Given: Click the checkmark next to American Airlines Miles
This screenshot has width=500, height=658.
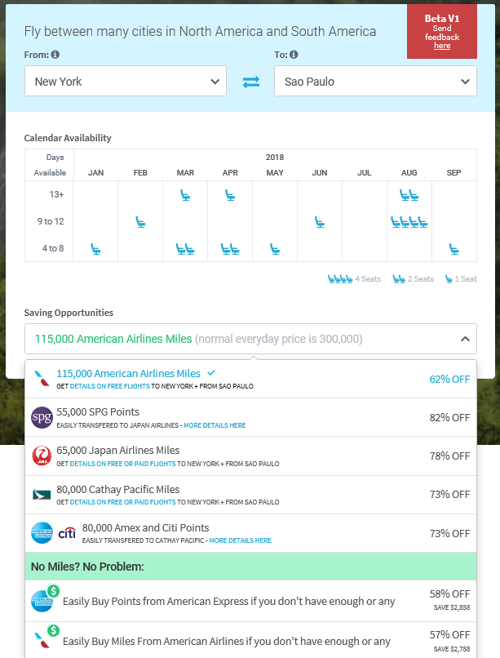Looking at the screenshot, I should [211, 372].
